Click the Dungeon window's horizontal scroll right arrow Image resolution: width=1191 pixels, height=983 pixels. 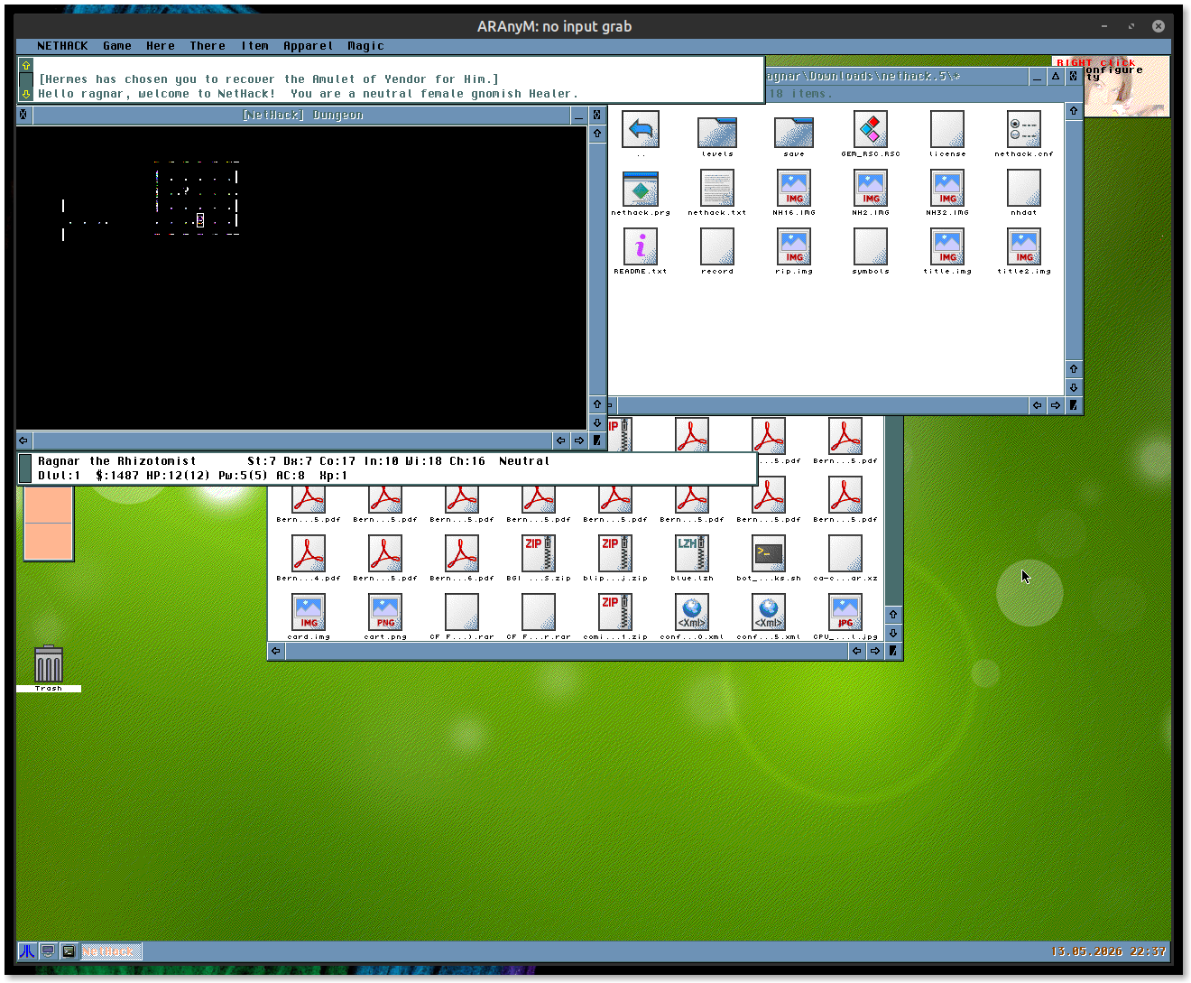(x=579, y=440)
